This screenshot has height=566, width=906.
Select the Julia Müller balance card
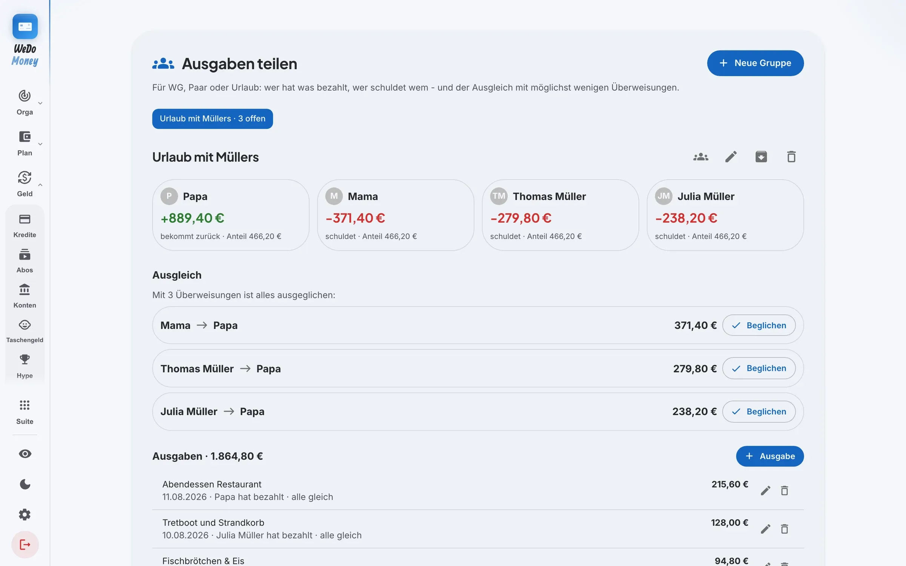[x=725, y=215]
